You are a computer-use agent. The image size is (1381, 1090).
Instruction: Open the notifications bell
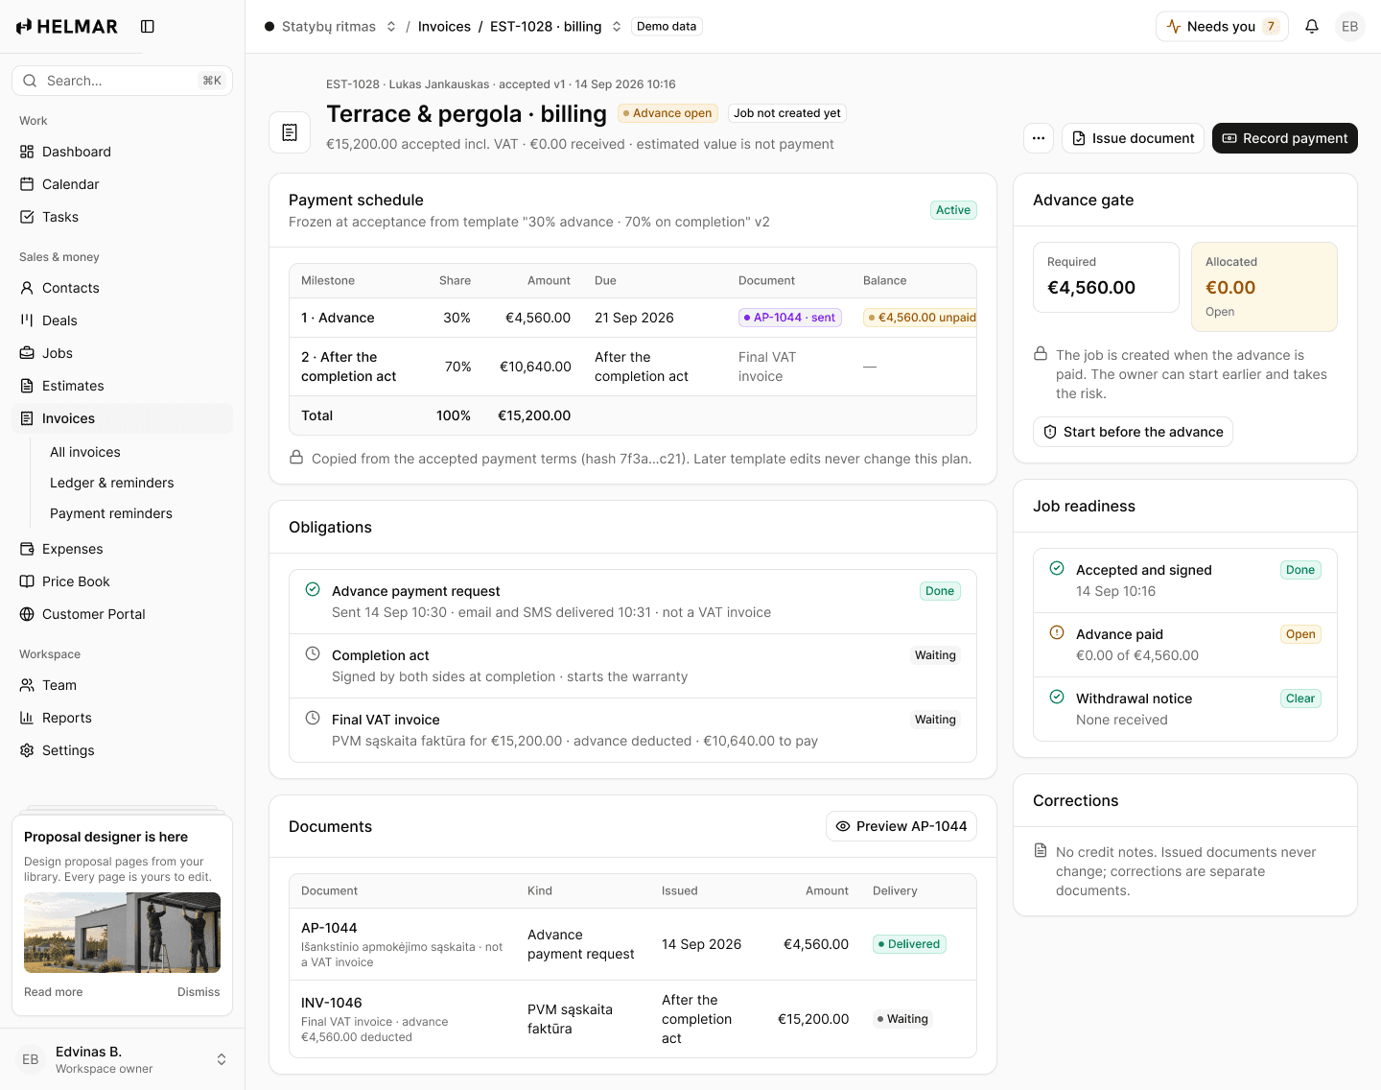(1312, 27)
